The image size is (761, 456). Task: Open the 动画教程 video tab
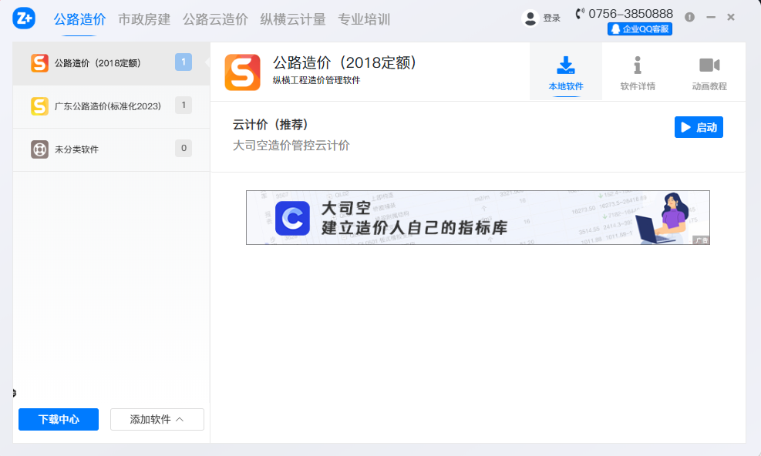(x=709, y=72)
